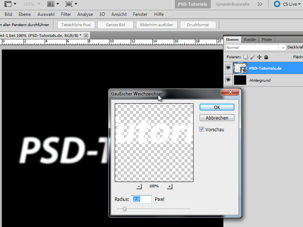
Task: Click the Radius input field
Action: click(141, 199)
